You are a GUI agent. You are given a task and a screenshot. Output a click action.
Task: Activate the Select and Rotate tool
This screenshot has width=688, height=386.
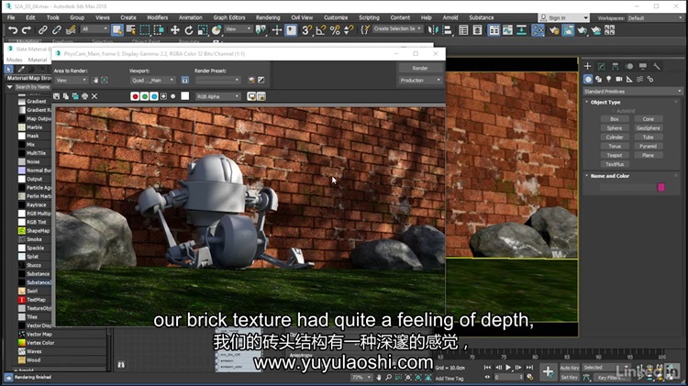(189, 30)
